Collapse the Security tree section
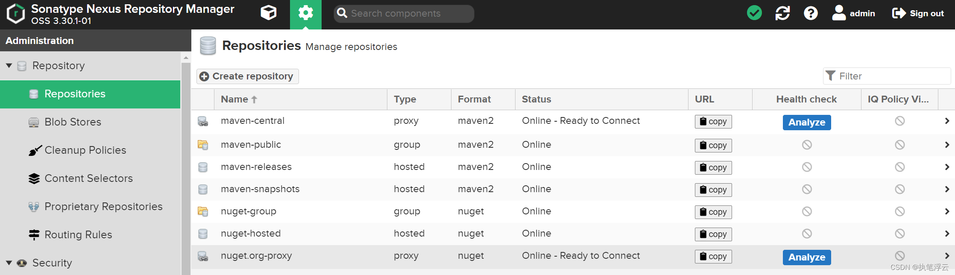 9,263
